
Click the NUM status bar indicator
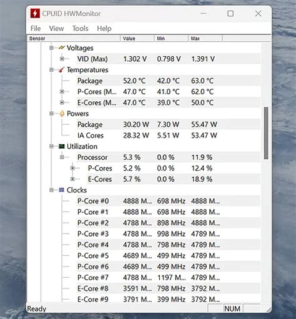(x=232, y=309)
